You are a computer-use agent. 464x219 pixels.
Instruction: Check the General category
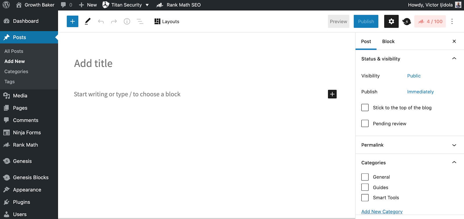click(x=365, y=177)
